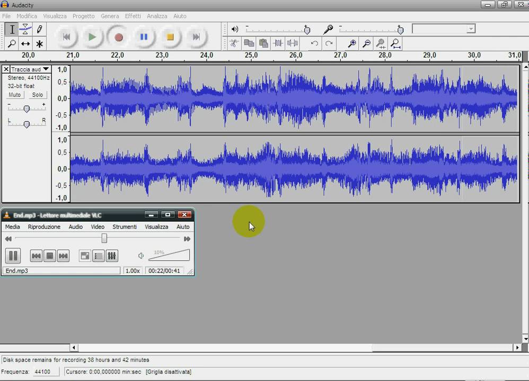Screen dimensions: 529x381
Task: Click the Zoom In magnifier icon
Action: [352, 43]
